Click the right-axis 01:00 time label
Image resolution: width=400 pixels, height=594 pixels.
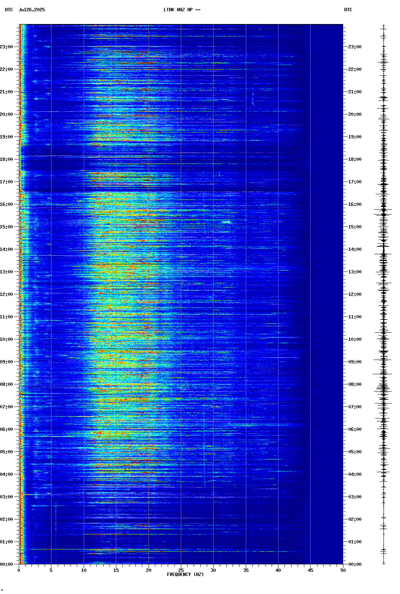[355, 542]
